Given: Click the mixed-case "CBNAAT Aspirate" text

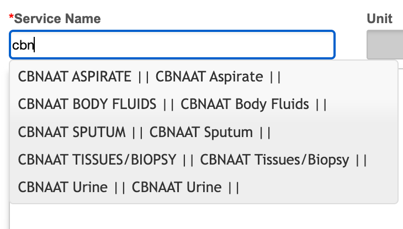Looking at the screenshot, I should pyautogui.click(x=209, y=77).
